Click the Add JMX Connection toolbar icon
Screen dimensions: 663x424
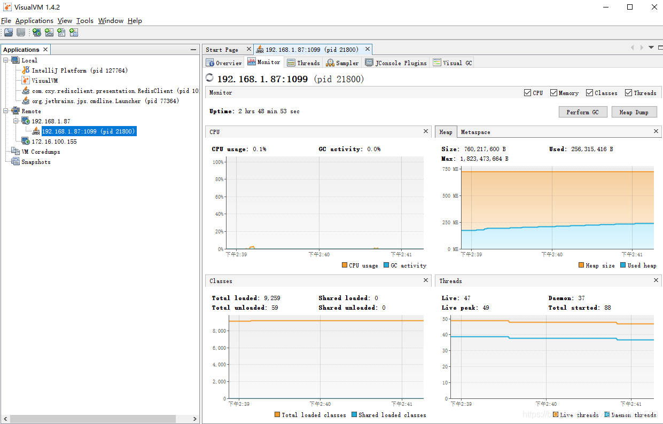coord(49,33)
